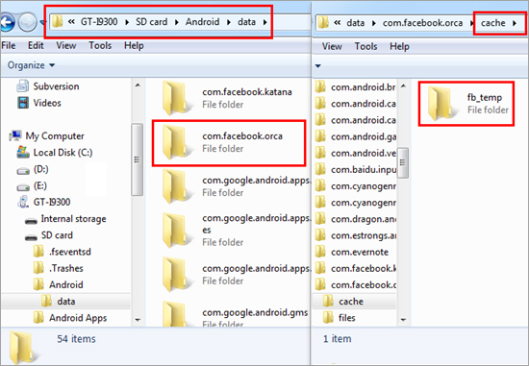Select com.android.ve folder in right tree

click(x=356, y=153)
